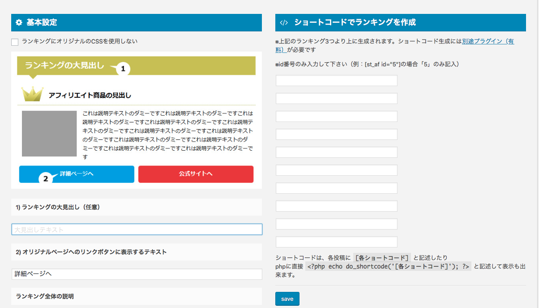
Task: Focus the ninth shortcode id input field
Action: [x=337, y=224]
